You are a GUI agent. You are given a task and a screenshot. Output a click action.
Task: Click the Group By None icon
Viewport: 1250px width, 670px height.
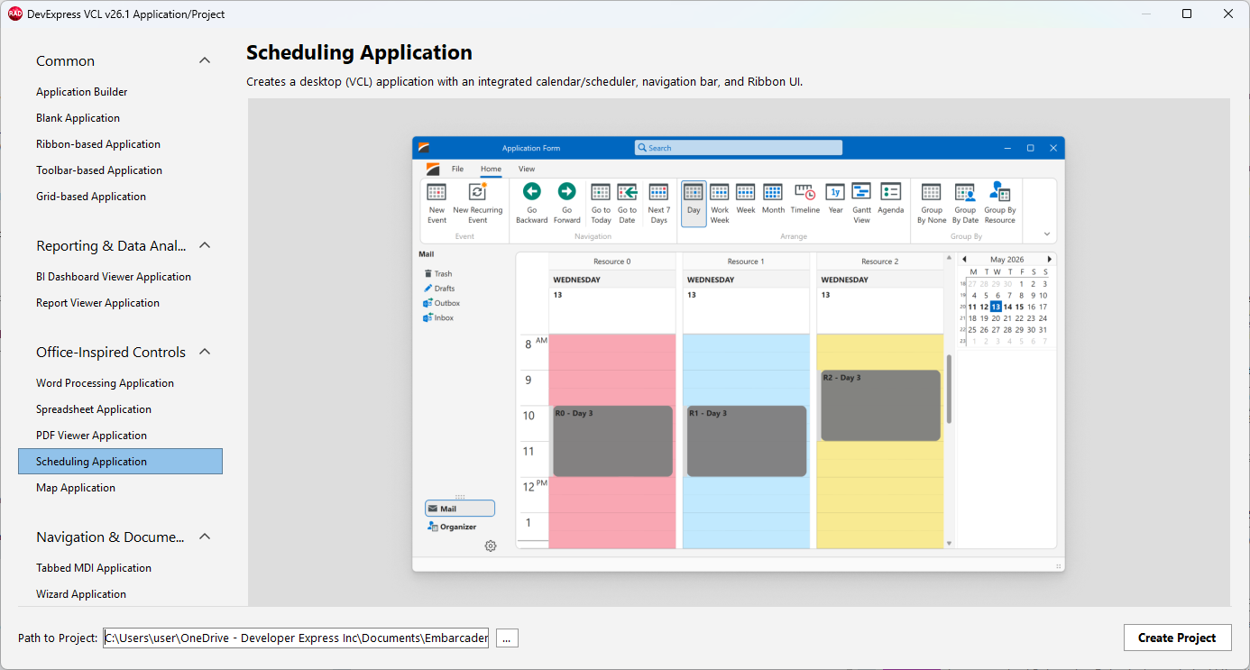(932, 192)
